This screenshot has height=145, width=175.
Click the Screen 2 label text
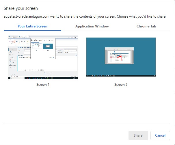[x=121, y=85]
